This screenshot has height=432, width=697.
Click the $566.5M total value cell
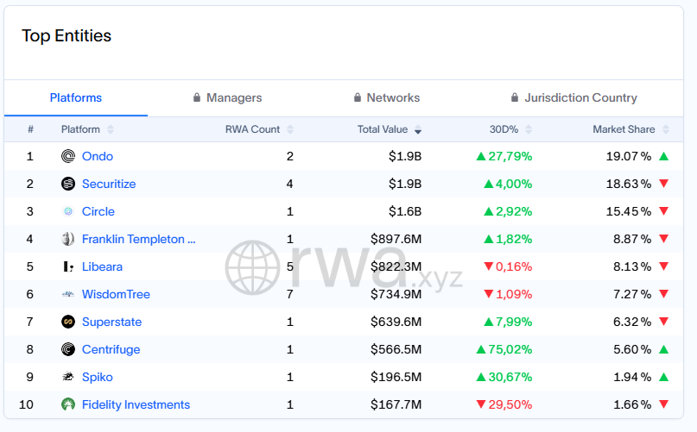[396, 349]
